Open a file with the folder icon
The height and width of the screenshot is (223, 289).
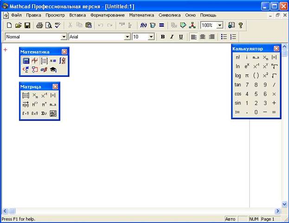pos(18,25)
